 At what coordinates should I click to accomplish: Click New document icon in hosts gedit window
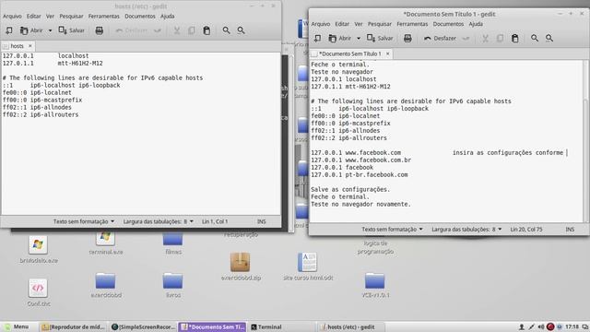[x=8, y=30]
